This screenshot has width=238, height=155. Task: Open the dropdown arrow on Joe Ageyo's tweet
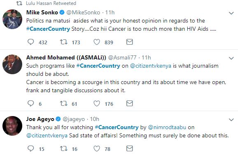pyautogui.click(x=231, y=120)
